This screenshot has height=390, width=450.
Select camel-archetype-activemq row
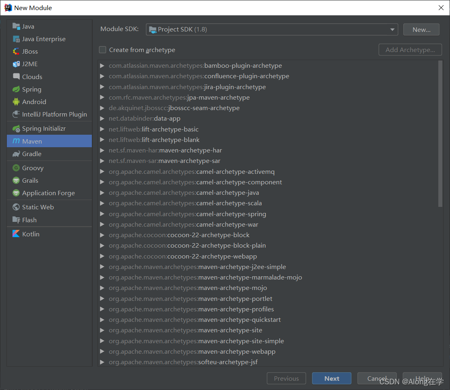268,171
